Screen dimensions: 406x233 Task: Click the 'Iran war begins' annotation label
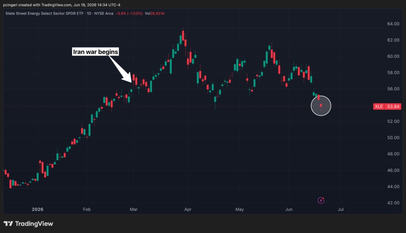(95, 52)
